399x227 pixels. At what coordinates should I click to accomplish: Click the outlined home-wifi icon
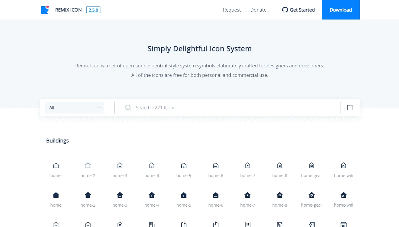(x=343, y=165)
